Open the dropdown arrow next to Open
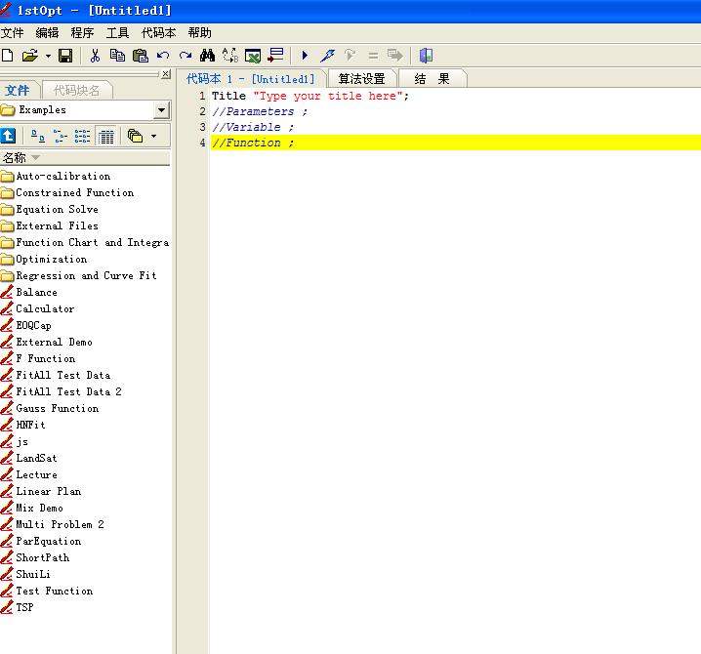This screenshot has width=701, height=654. tap(48, 56)
